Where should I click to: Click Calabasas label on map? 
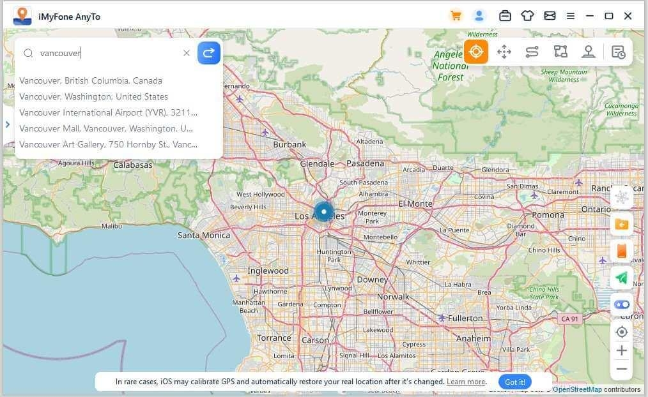(x=133, y=165)
